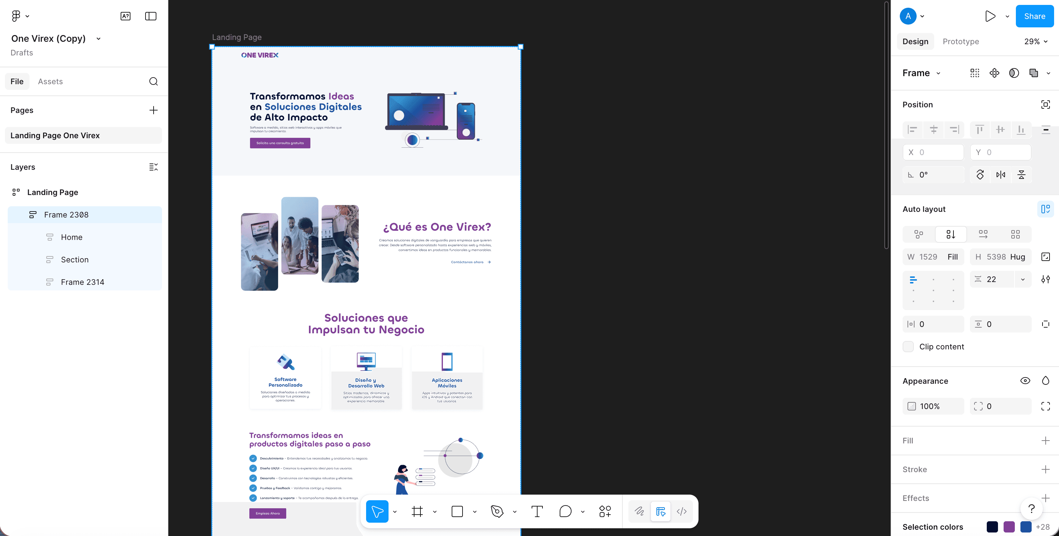The image size is (1059, 536).
Task: Select the pencil drawing tool
Action: tap(639, 511)
